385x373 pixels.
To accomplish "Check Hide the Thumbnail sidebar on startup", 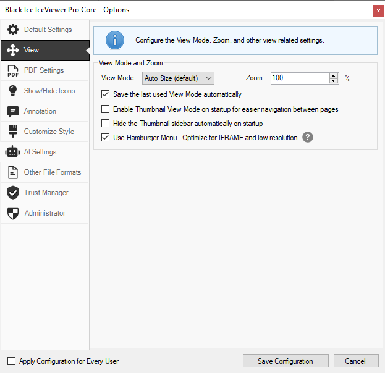I will click(x=105, y=123).
